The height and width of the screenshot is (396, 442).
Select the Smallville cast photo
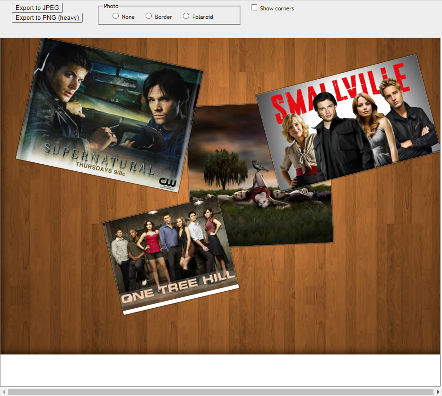click(x=348, y=123)
